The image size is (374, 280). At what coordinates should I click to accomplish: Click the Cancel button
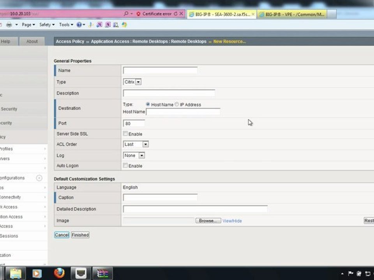(62, 235)
